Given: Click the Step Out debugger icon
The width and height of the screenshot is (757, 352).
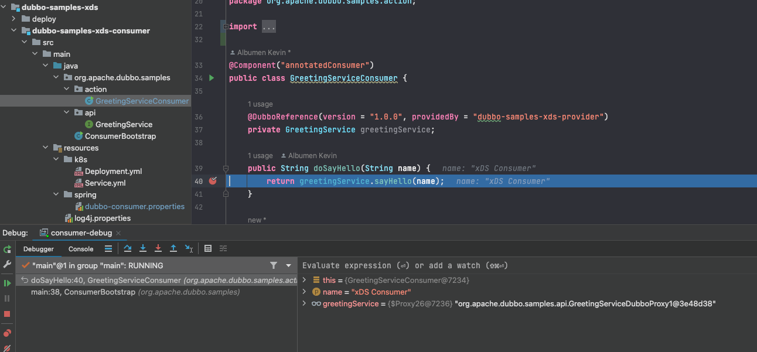Looking at the screenshot, I should [x=173, y=249].
